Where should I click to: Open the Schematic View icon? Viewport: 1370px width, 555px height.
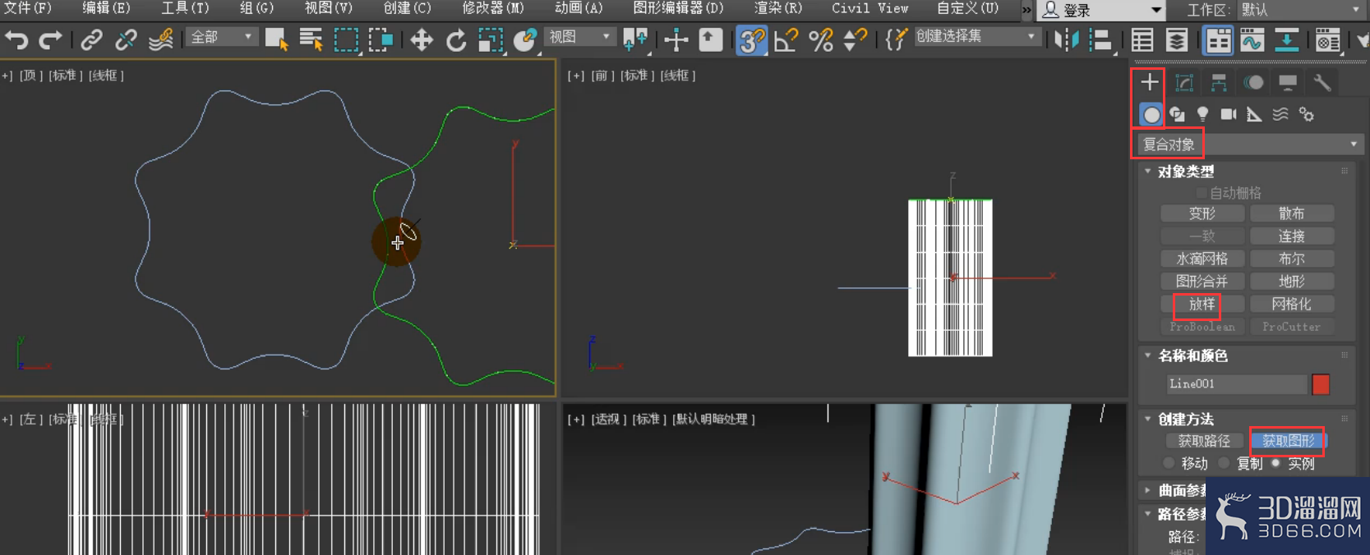tap(1286, 39)
